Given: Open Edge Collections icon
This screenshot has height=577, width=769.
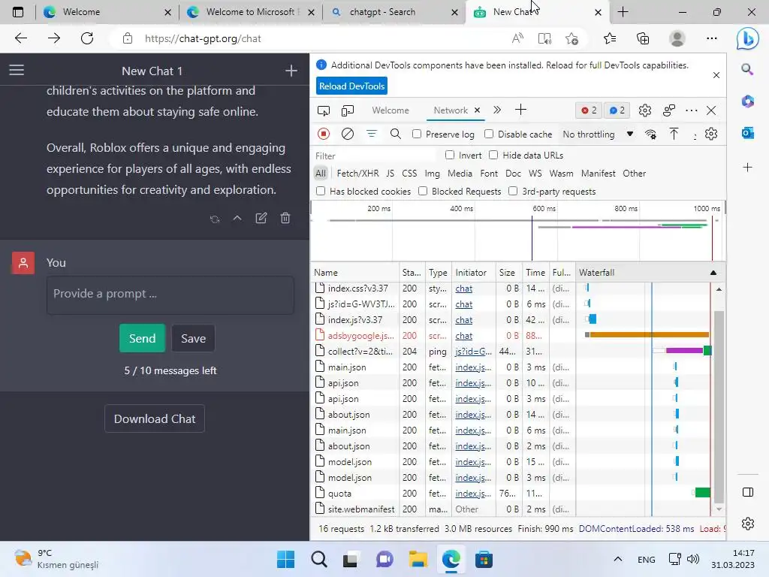Looking at the screenshot, I should pos(643,38).
